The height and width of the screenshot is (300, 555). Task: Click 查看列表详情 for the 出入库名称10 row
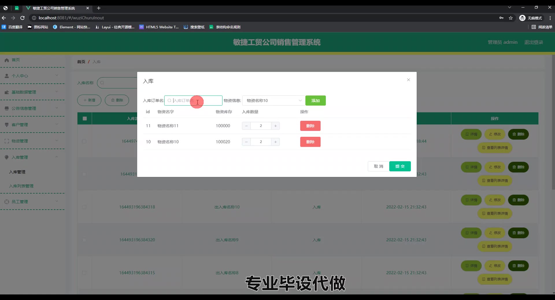click(x=495, y=213)
